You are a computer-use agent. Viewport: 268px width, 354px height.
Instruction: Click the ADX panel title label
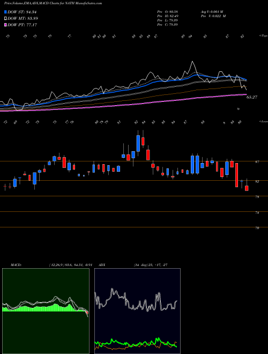point(102,265)
